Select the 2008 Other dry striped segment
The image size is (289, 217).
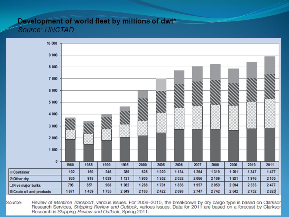(215, 93)
